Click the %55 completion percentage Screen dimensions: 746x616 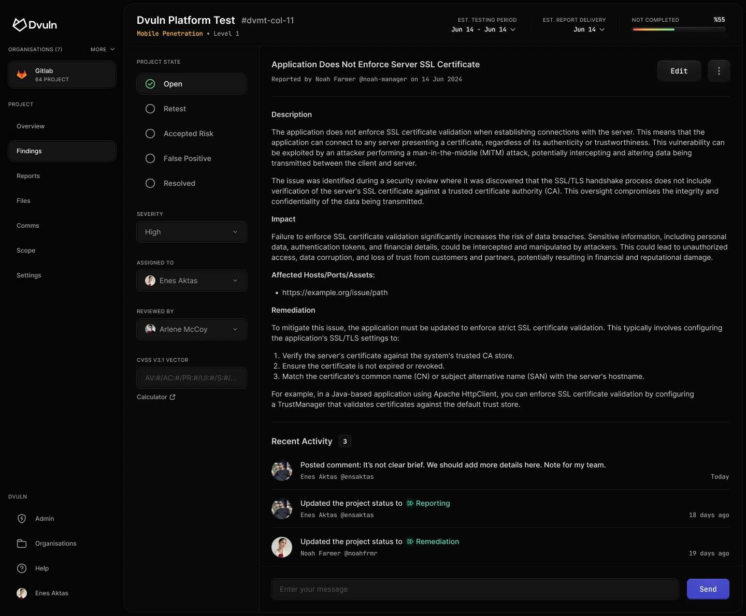[719, 20]
